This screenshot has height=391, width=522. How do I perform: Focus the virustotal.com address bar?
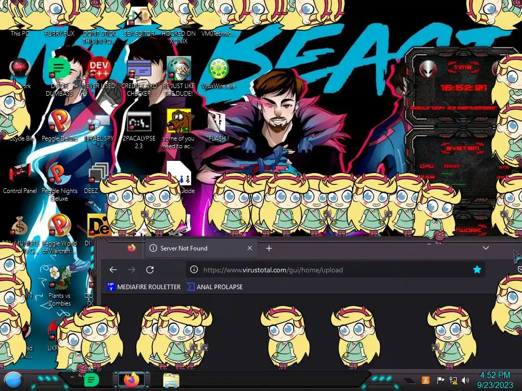tap(335, 270)
